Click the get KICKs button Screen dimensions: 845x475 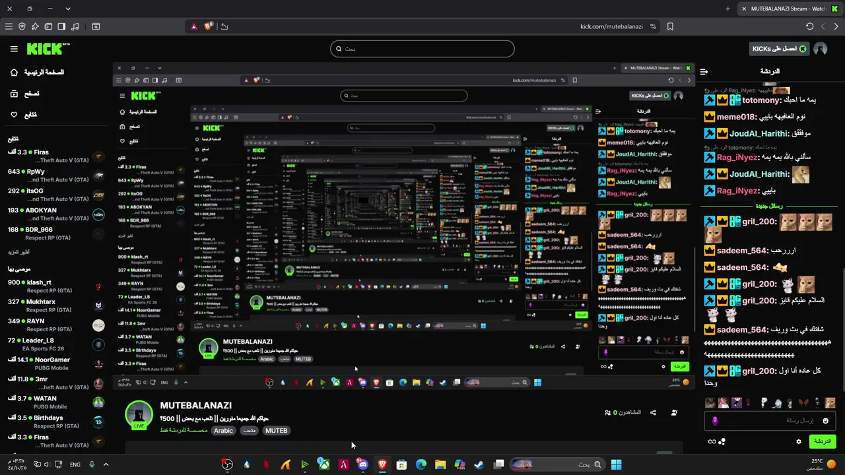pos(779,49)
